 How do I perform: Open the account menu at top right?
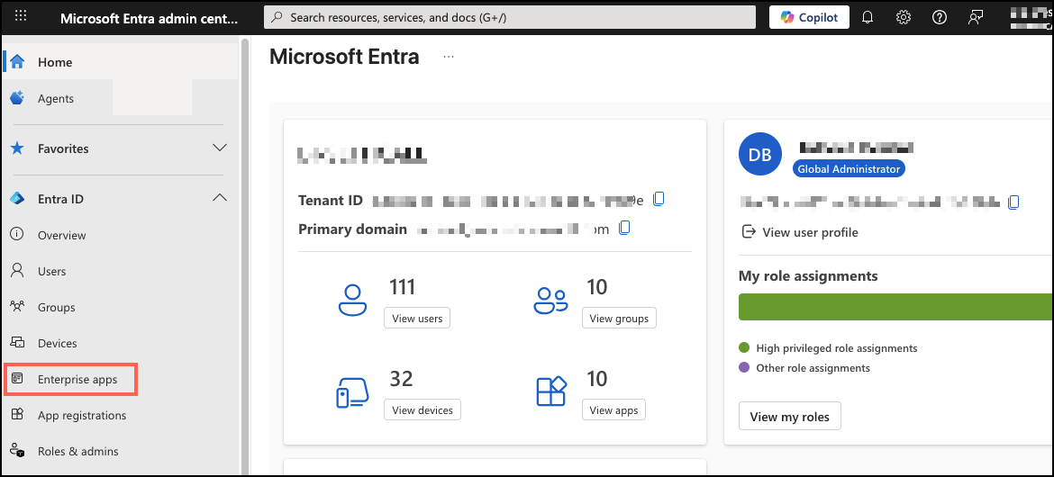pos(1031,17)
